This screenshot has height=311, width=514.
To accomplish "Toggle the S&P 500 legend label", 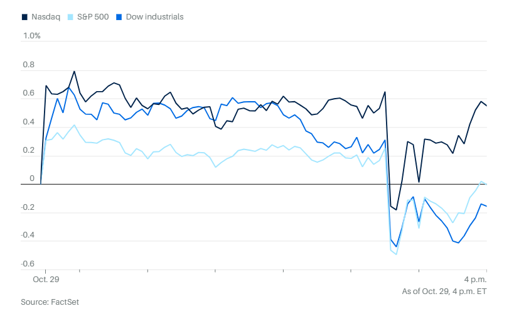I will tap(94, 17).
